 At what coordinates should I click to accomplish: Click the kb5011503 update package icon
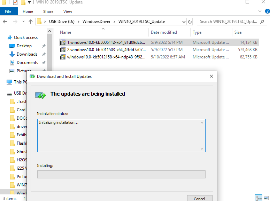click(x=63, y=50)
